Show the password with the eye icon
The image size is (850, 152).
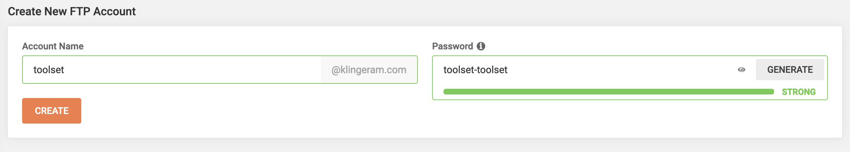741,70
